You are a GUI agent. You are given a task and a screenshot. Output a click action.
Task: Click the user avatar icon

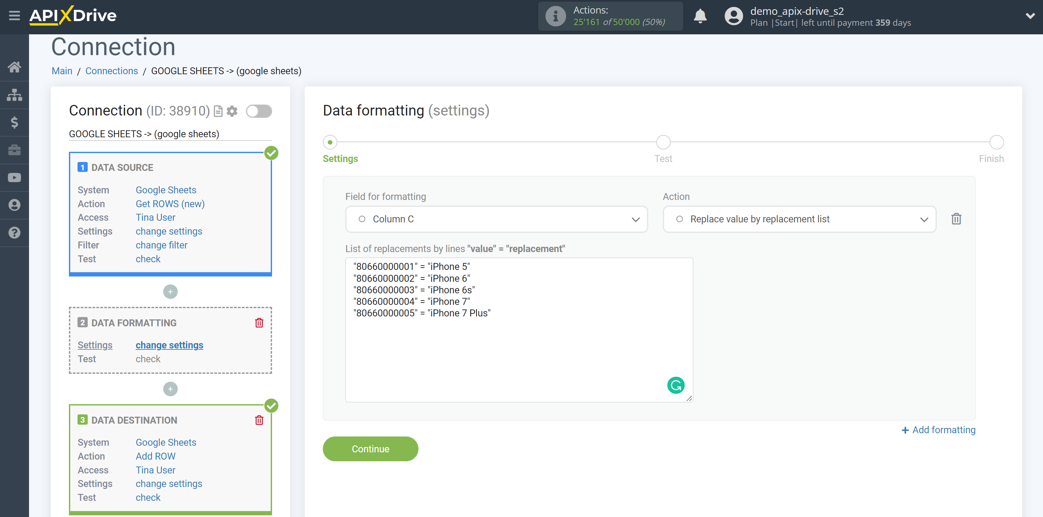click(x=733, y=16)
